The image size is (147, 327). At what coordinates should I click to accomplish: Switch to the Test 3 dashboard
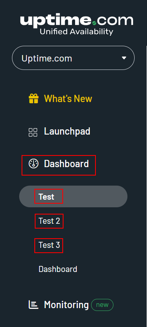point(50,245)
